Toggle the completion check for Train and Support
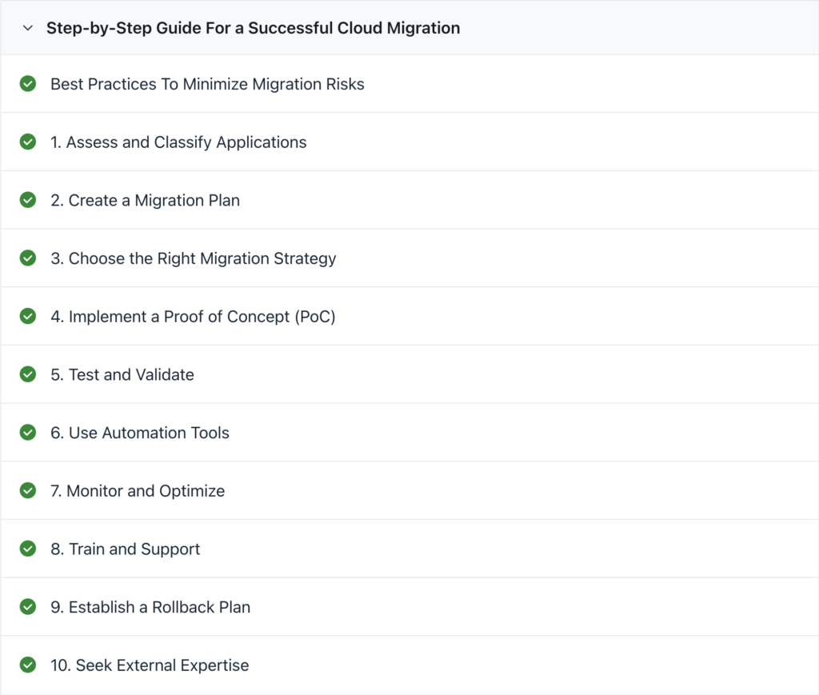The width and height of the screenshot is (819, 695). tap(28, 549)
